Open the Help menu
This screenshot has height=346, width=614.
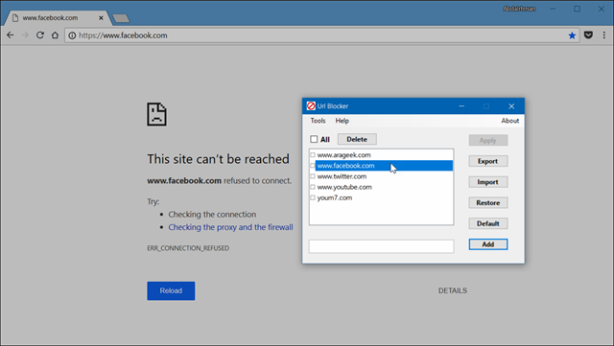pos(342,121)
